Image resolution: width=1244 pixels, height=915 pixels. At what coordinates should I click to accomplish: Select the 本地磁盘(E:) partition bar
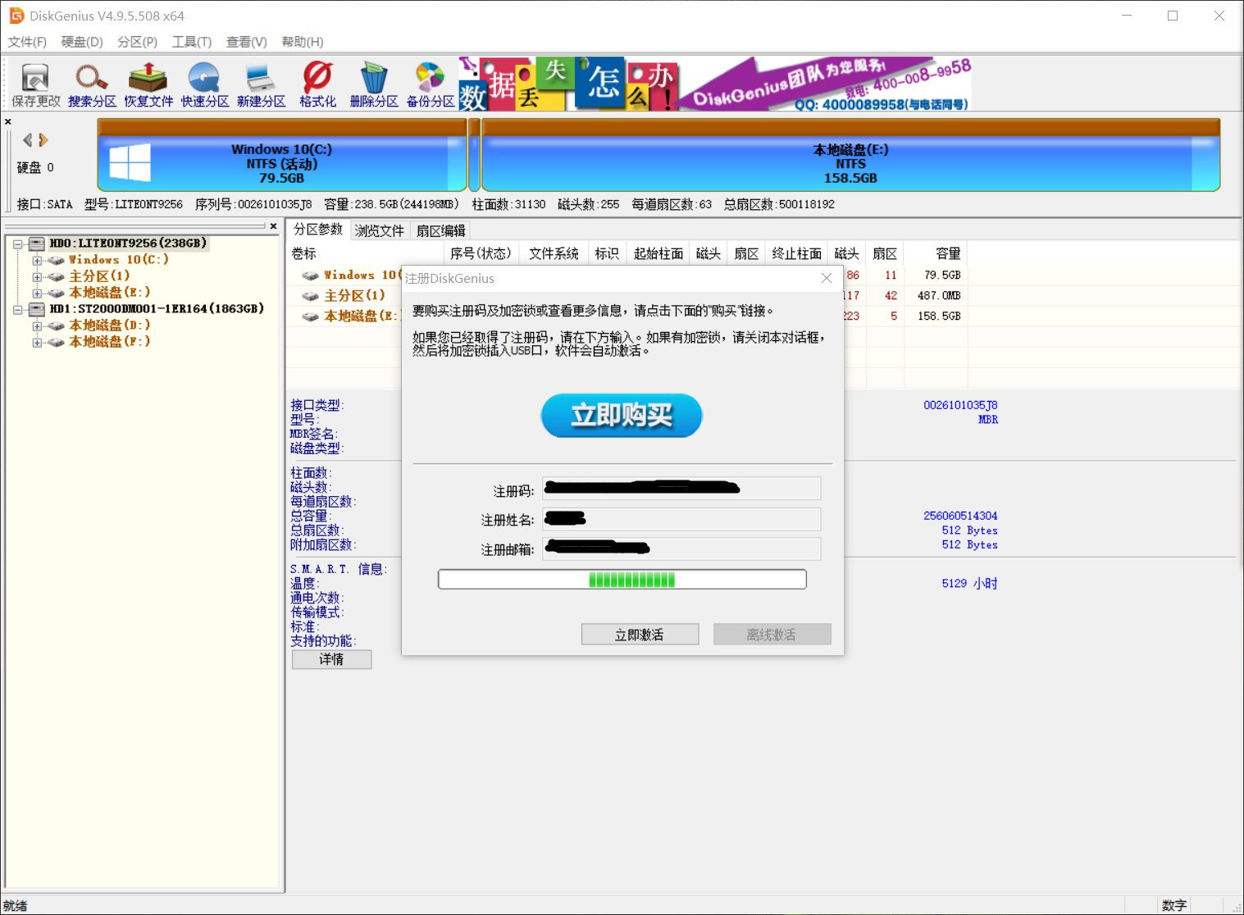850,156
